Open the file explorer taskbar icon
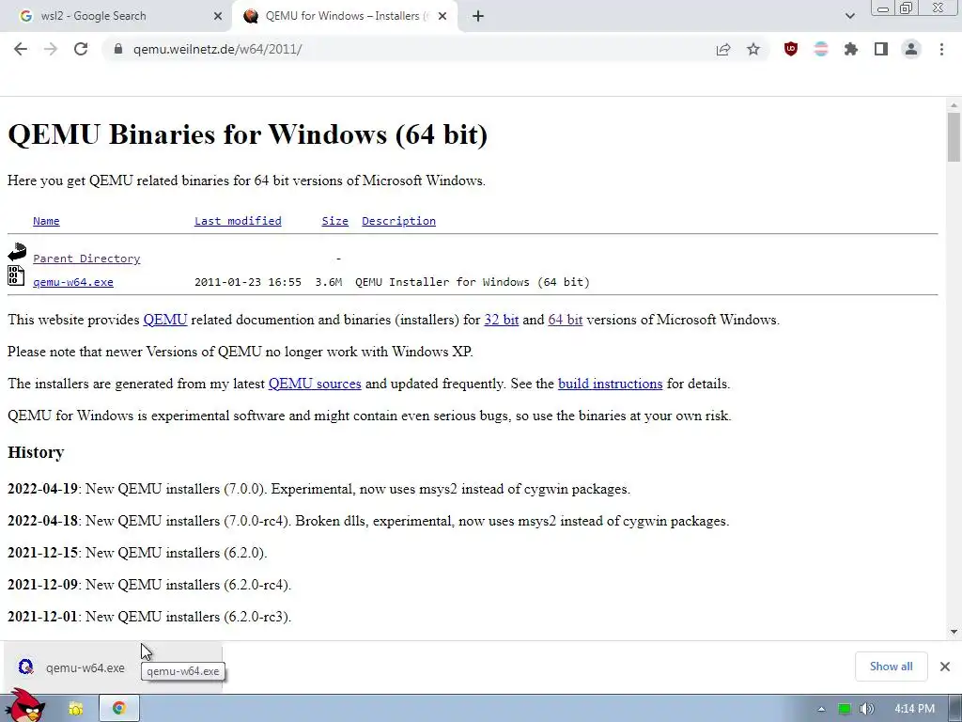This screenshot has height=722, width=962. tap(76, 709)
